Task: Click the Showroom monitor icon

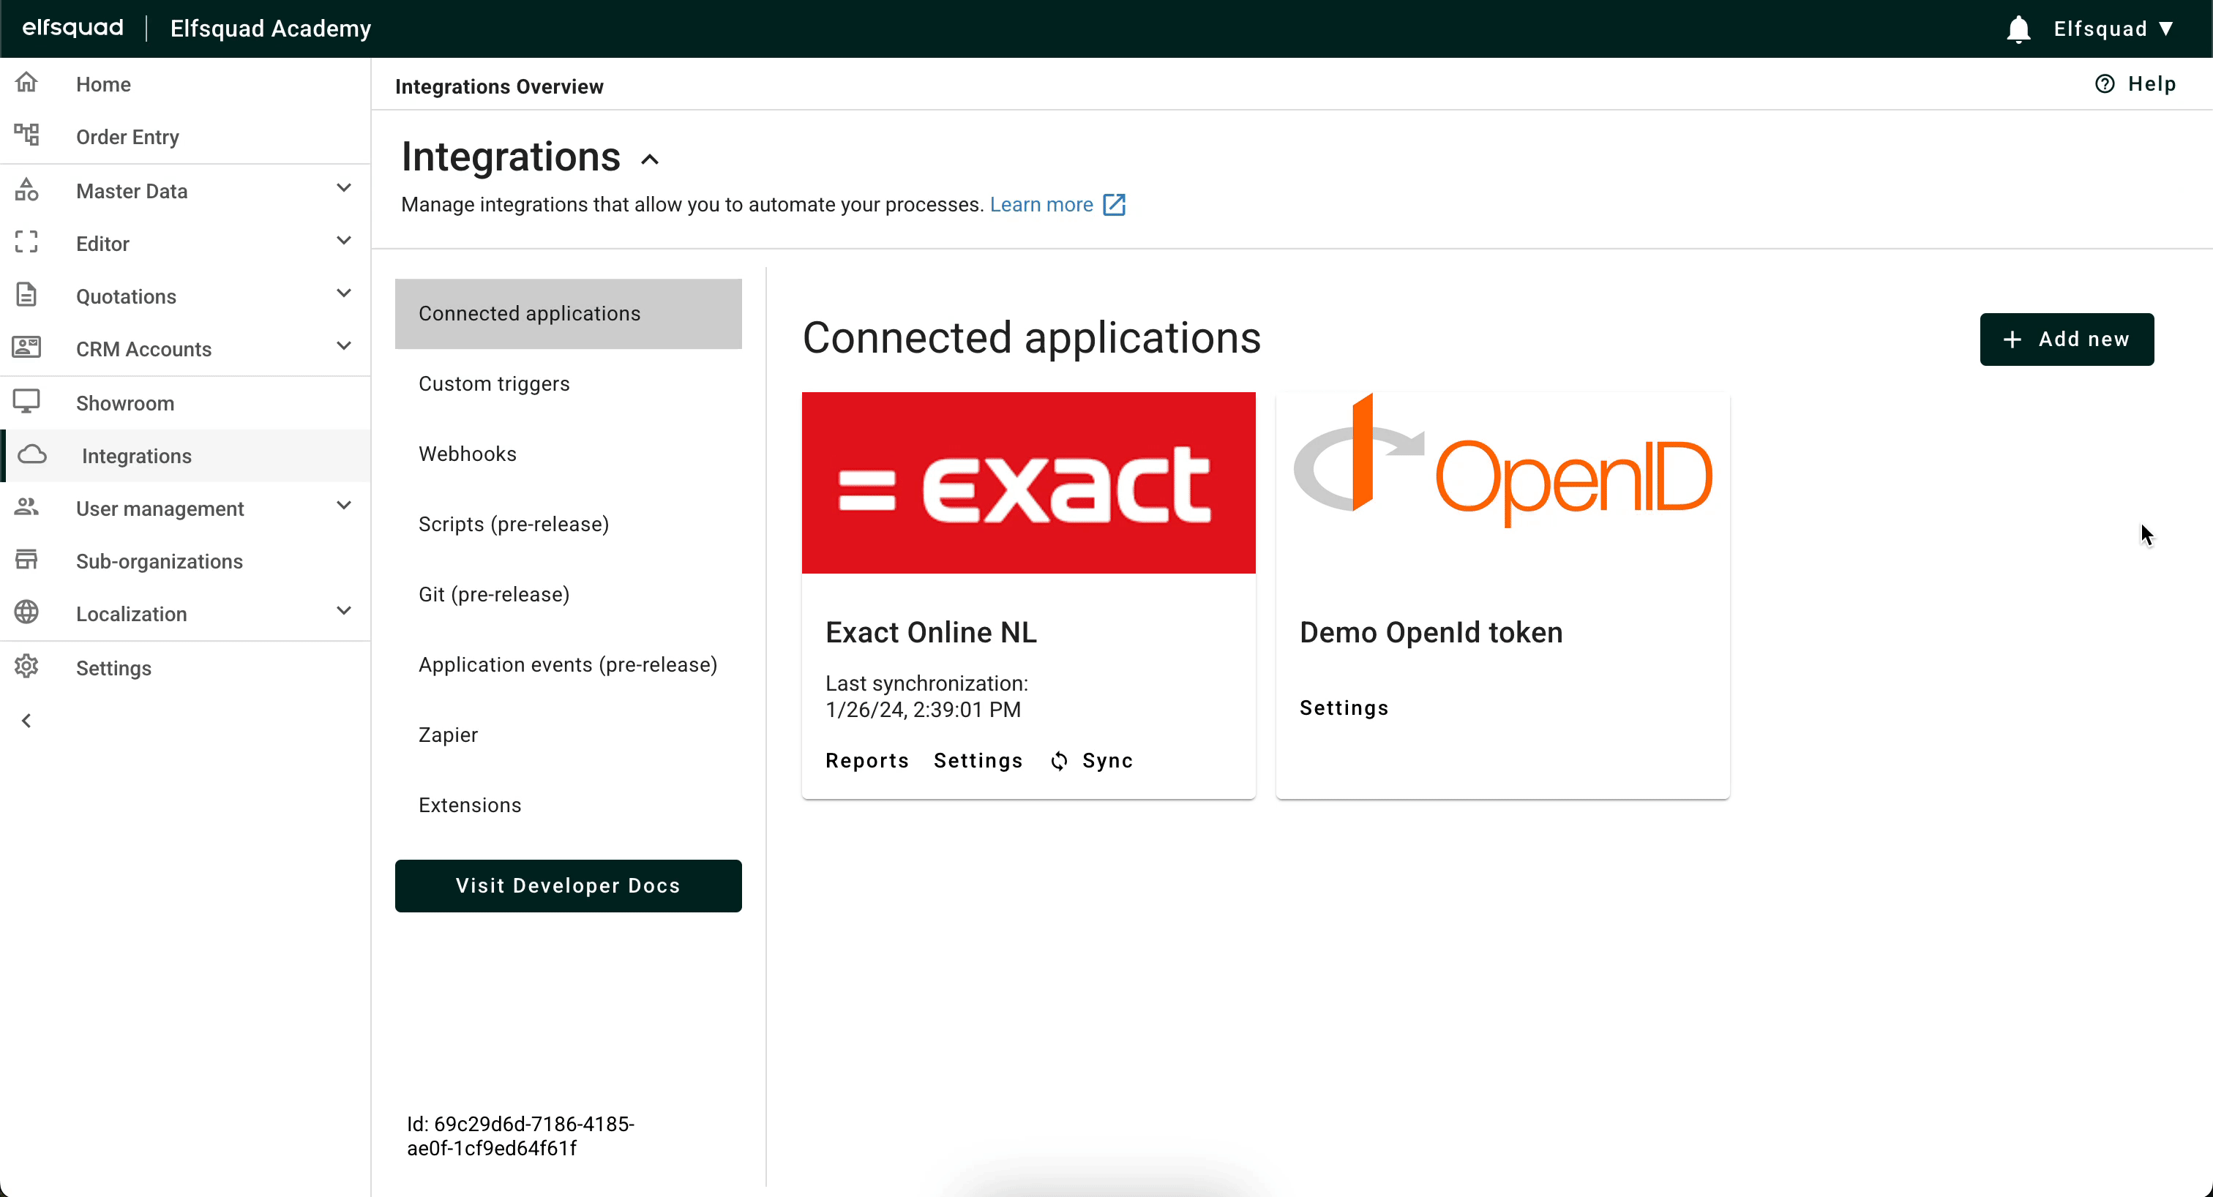Action: [x=26, y=401]
